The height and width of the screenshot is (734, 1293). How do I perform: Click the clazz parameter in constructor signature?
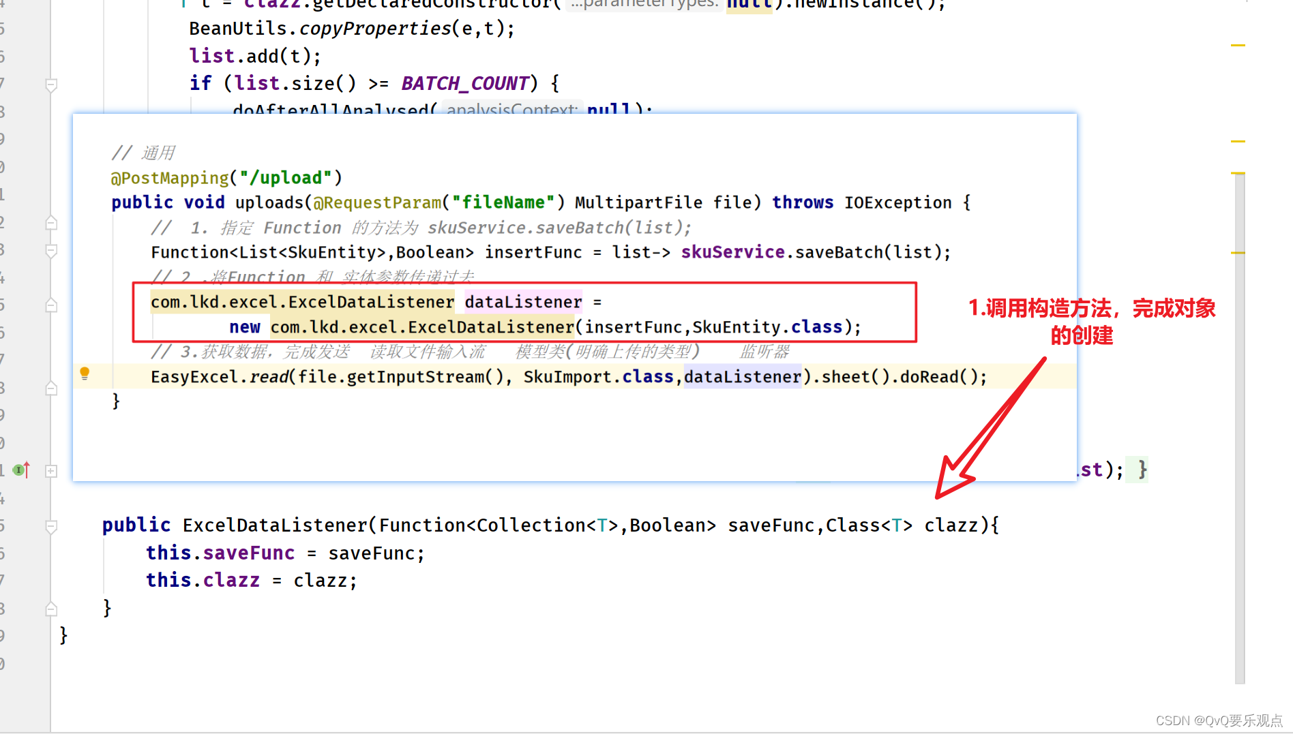tap(951, 525)
